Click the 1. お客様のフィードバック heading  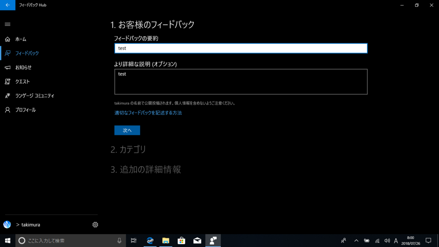(152, 24)
